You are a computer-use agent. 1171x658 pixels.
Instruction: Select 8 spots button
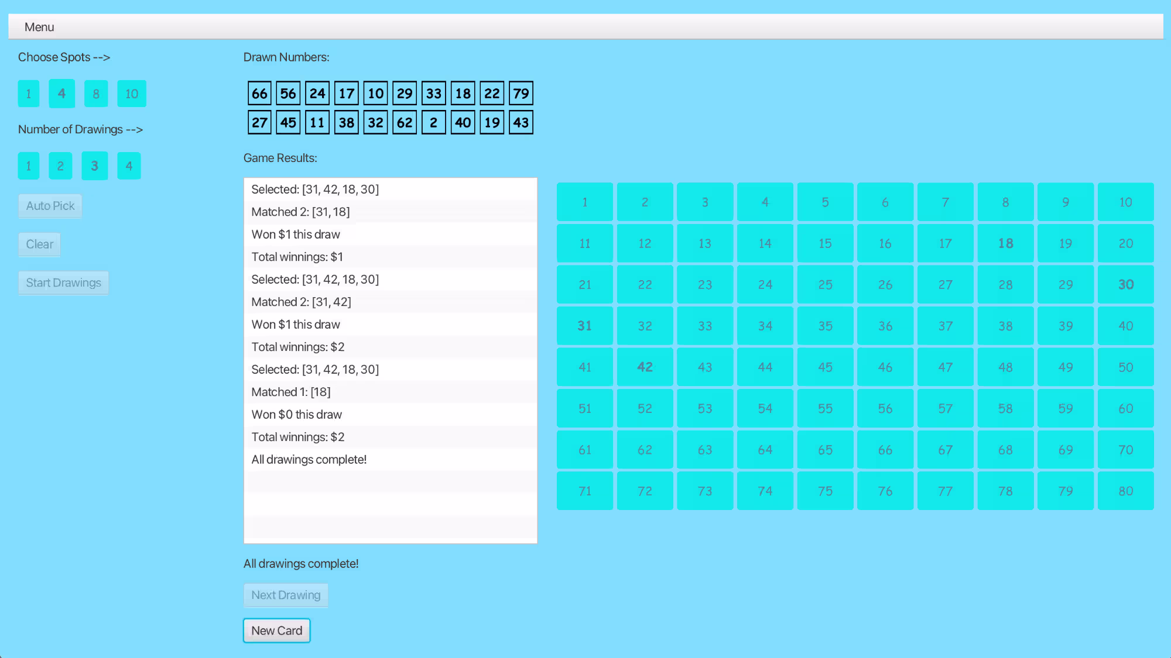(x=96, y=94)
